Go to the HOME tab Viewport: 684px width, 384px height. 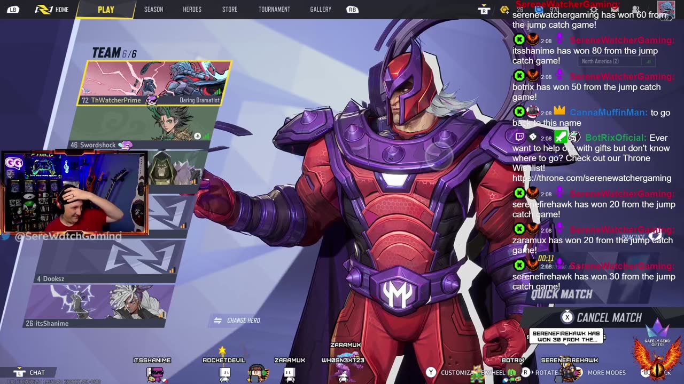(x=52, y=10)
